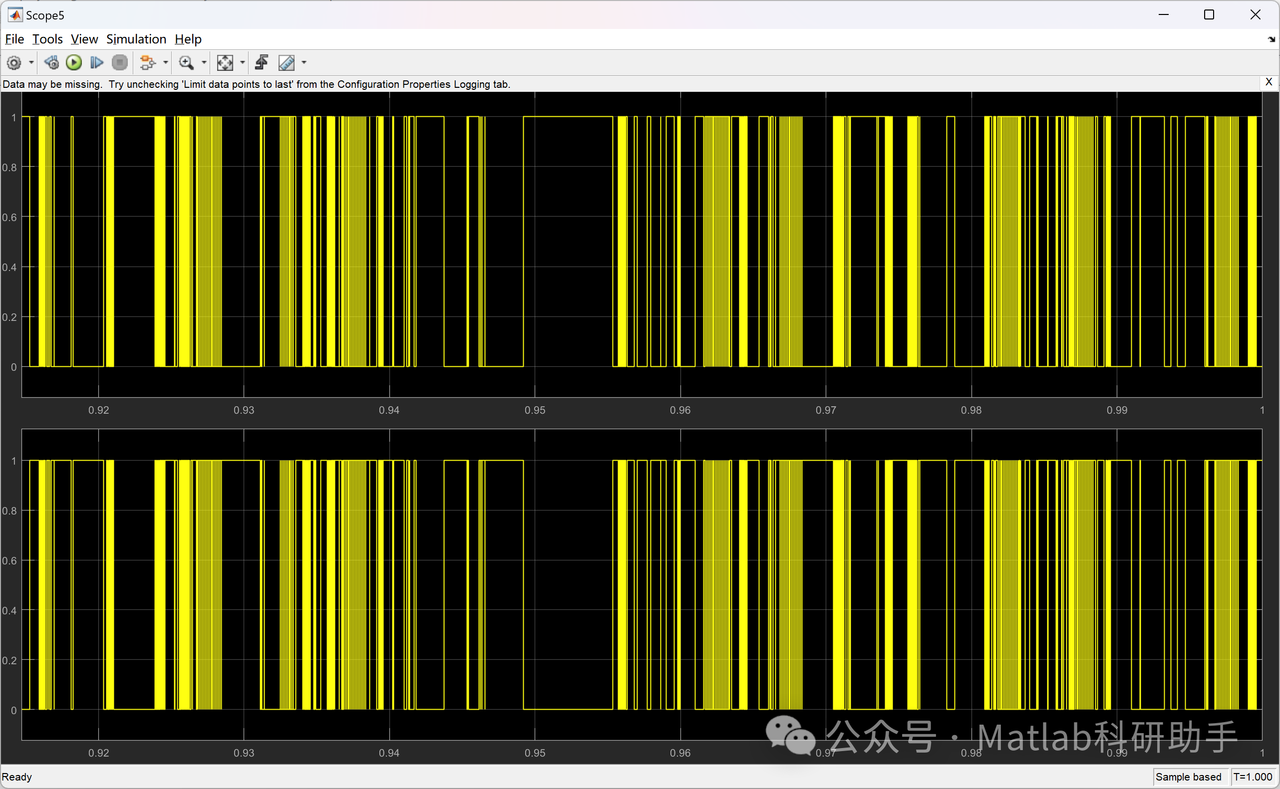Image resolution: width=1280 pixels, height=789 pixels.
Task: Run the simulation with green play button
Action: click(74, 62)
